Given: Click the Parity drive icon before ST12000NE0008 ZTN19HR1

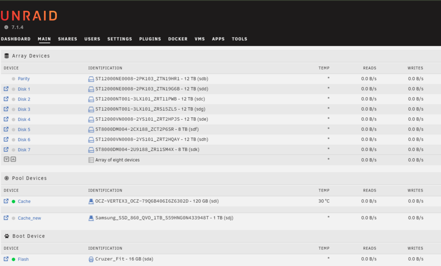Looking at the screenshot, I should click(91, 79).
